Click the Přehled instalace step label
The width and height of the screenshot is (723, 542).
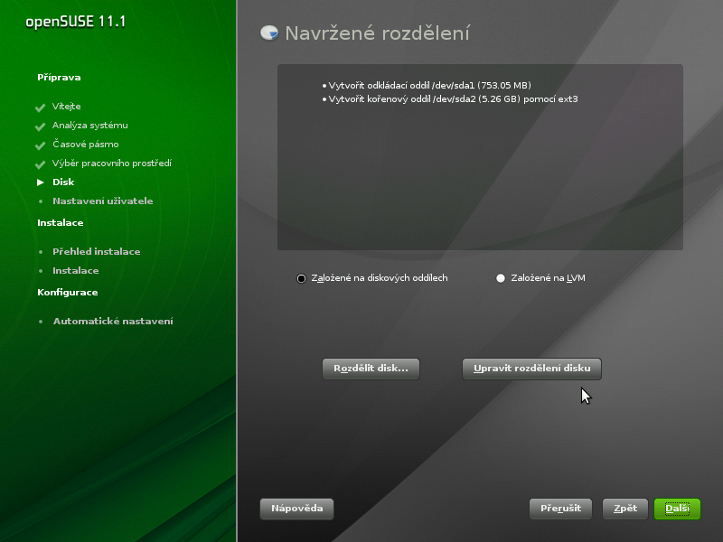97,252
